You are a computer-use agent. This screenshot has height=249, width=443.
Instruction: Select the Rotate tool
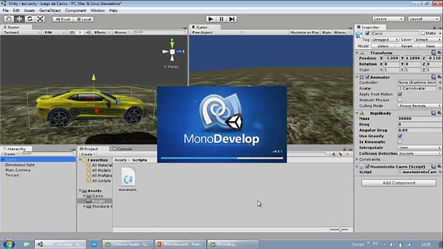pos(30,19)
